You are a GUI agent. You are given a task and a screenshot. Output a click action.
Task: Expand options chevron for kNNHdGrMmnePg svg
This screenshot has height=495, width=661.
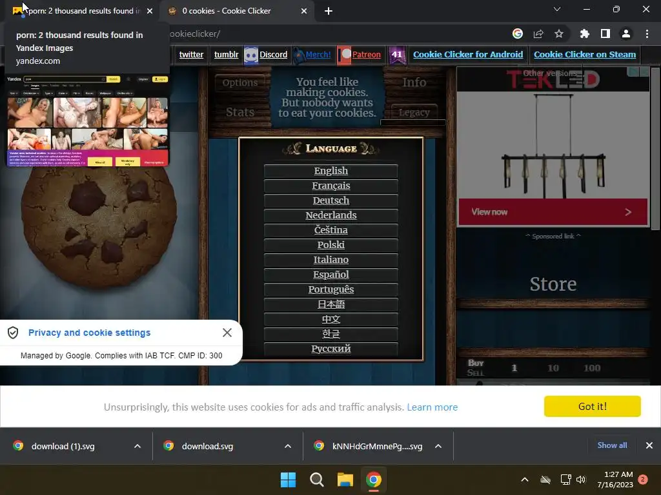pos(438,446)
